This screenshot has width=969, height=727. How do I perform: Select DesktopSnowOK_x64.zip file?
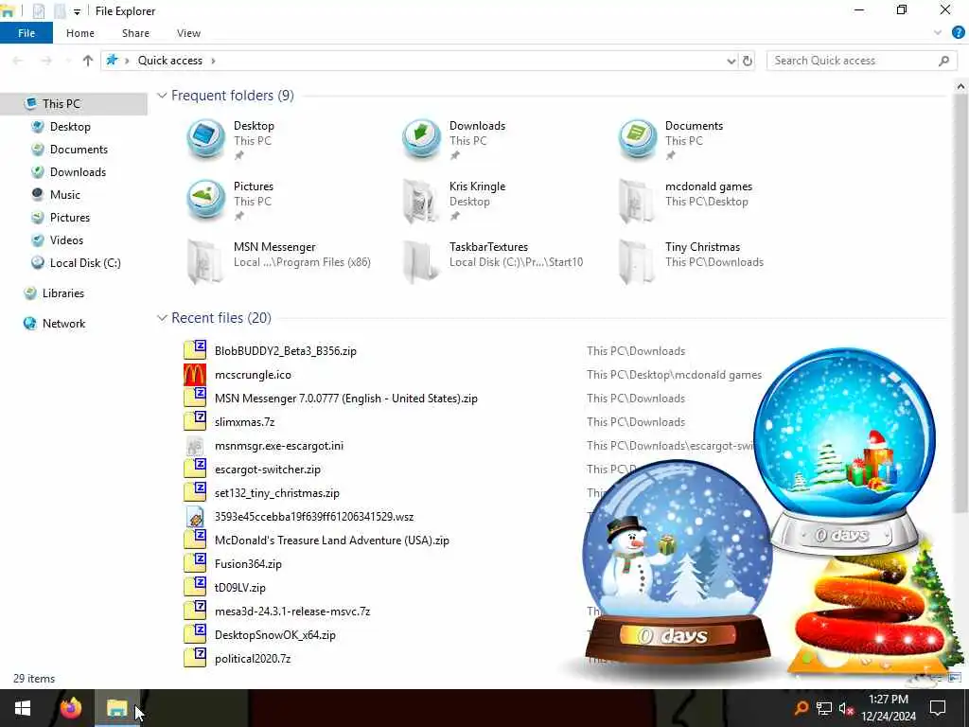coord(275,635)
